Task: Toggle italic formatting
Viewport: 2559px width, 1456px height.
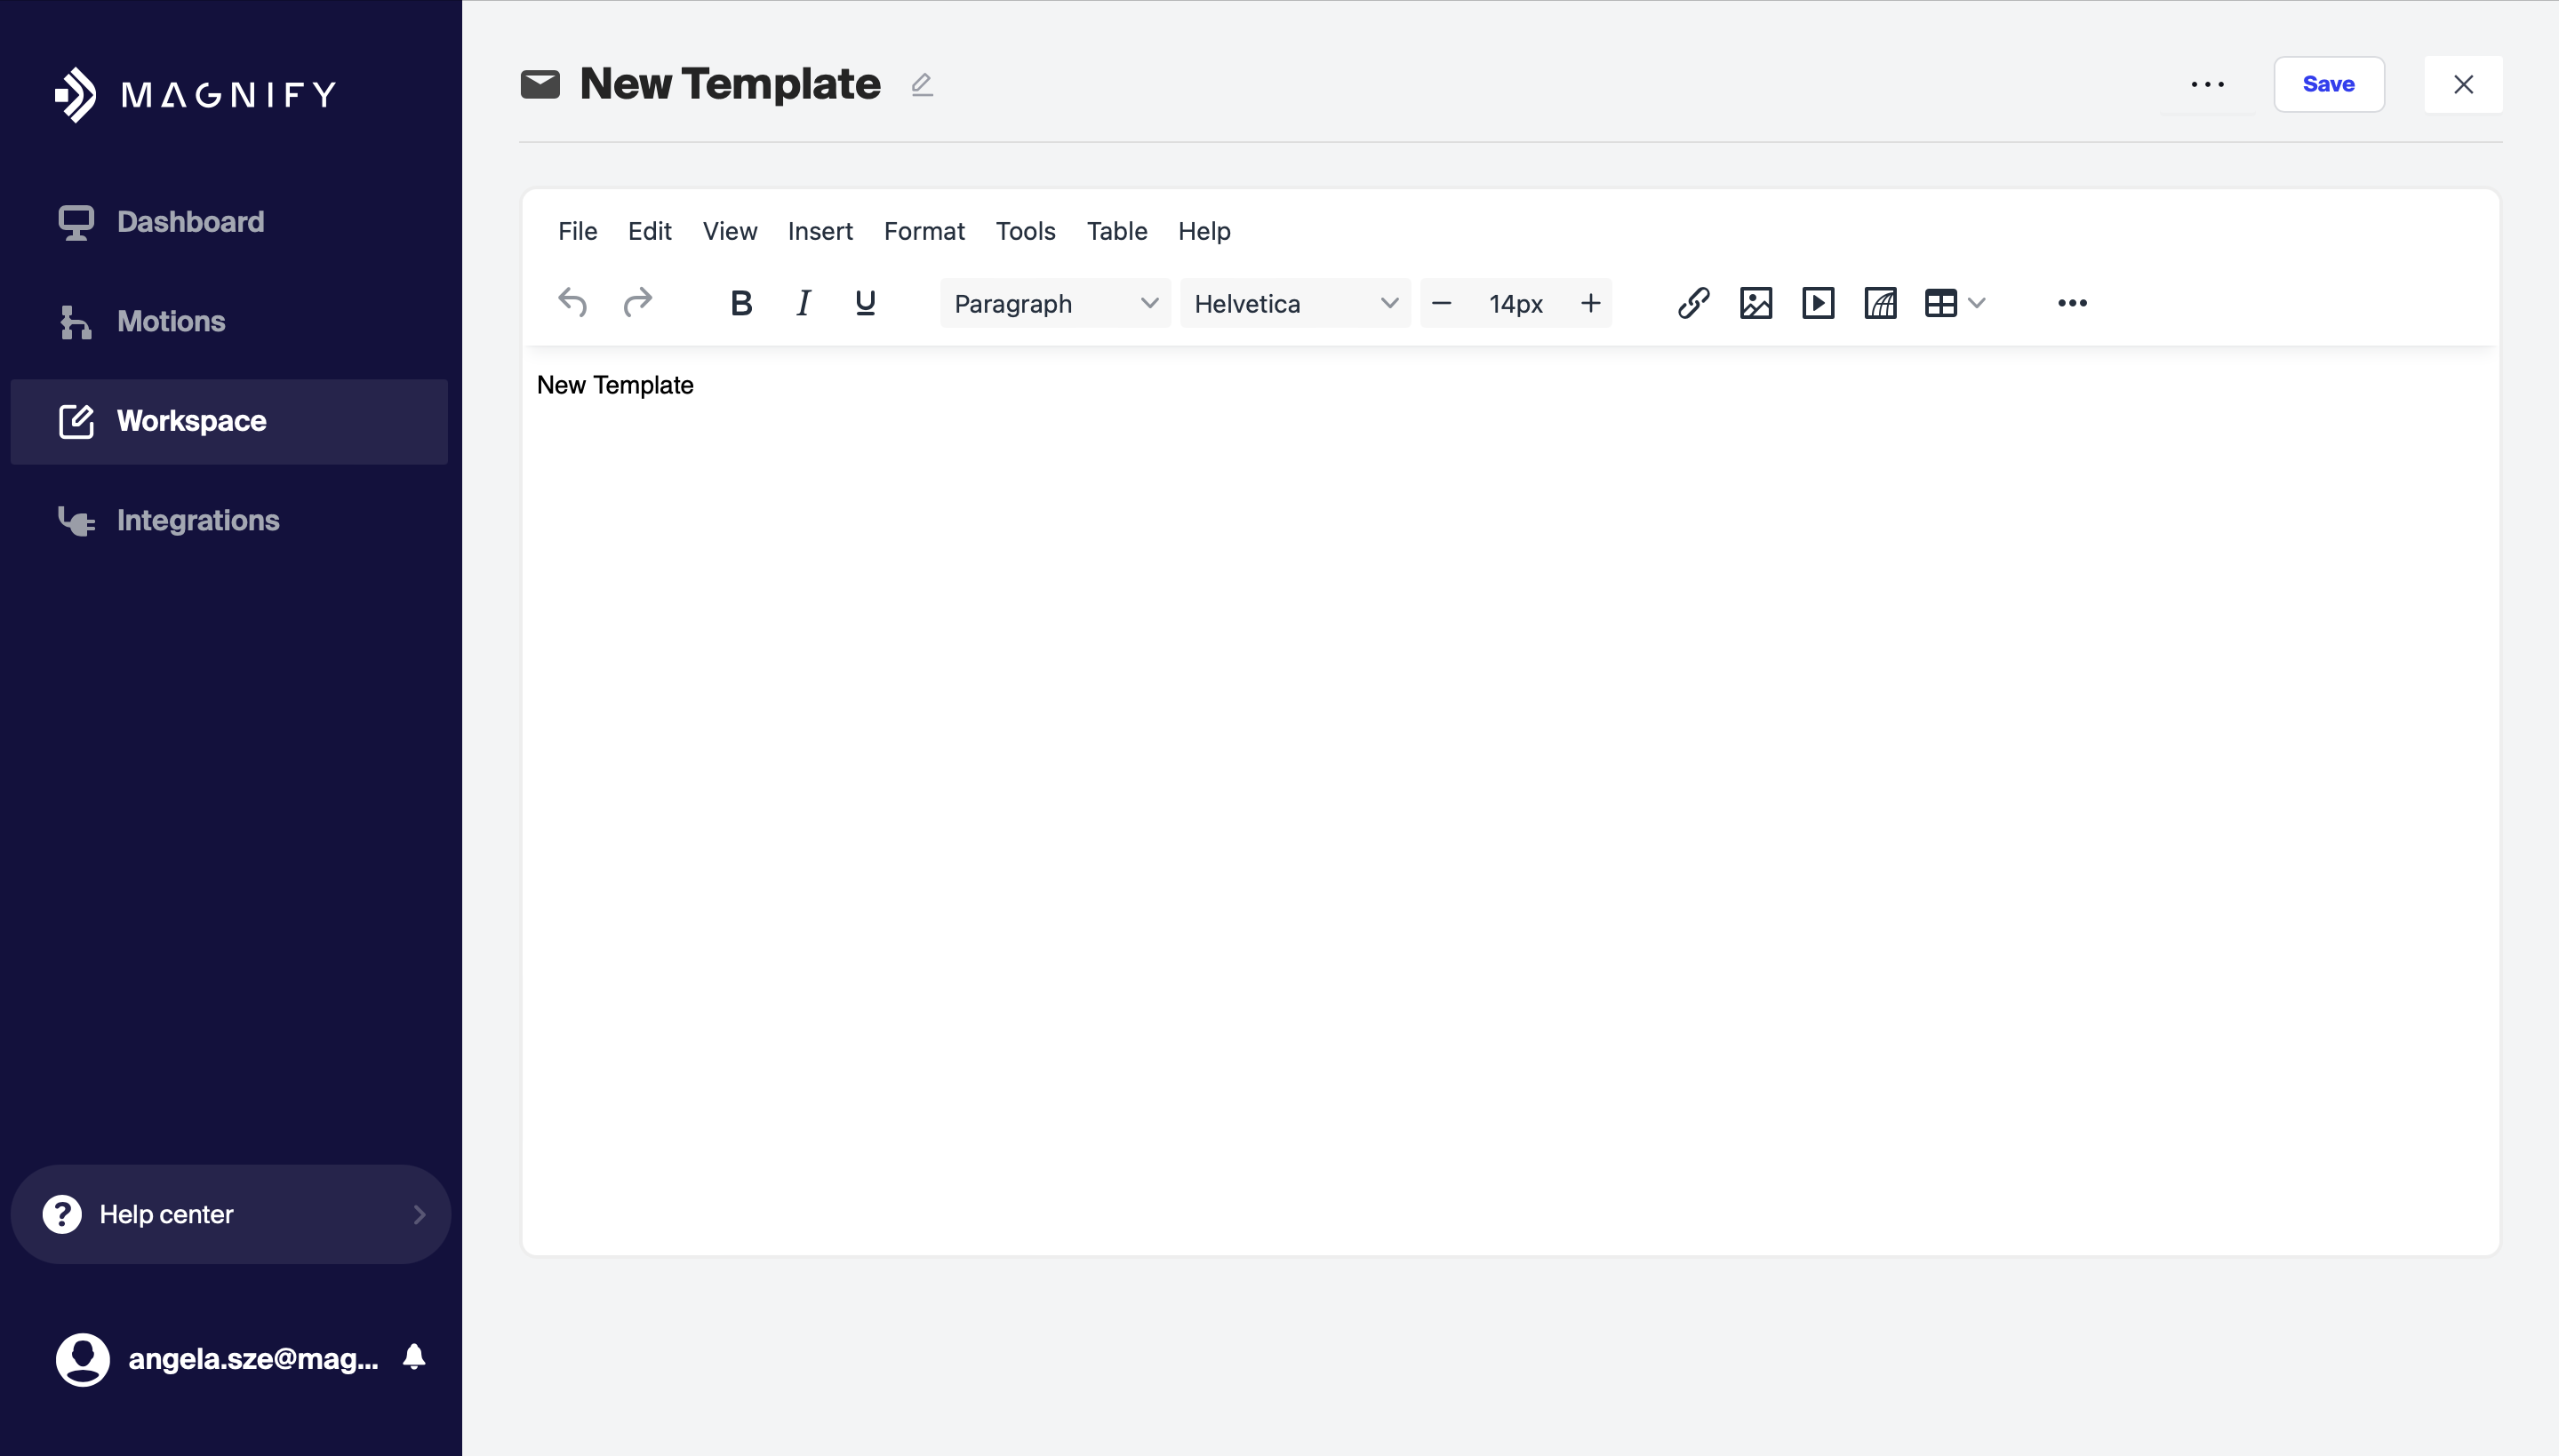Action: click(x=803, y=303)
